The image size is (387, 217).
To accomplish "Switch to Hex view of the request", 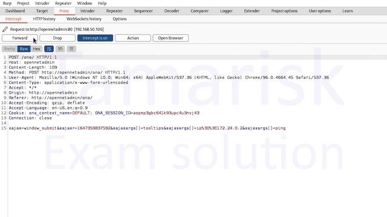I will [36, 49].
